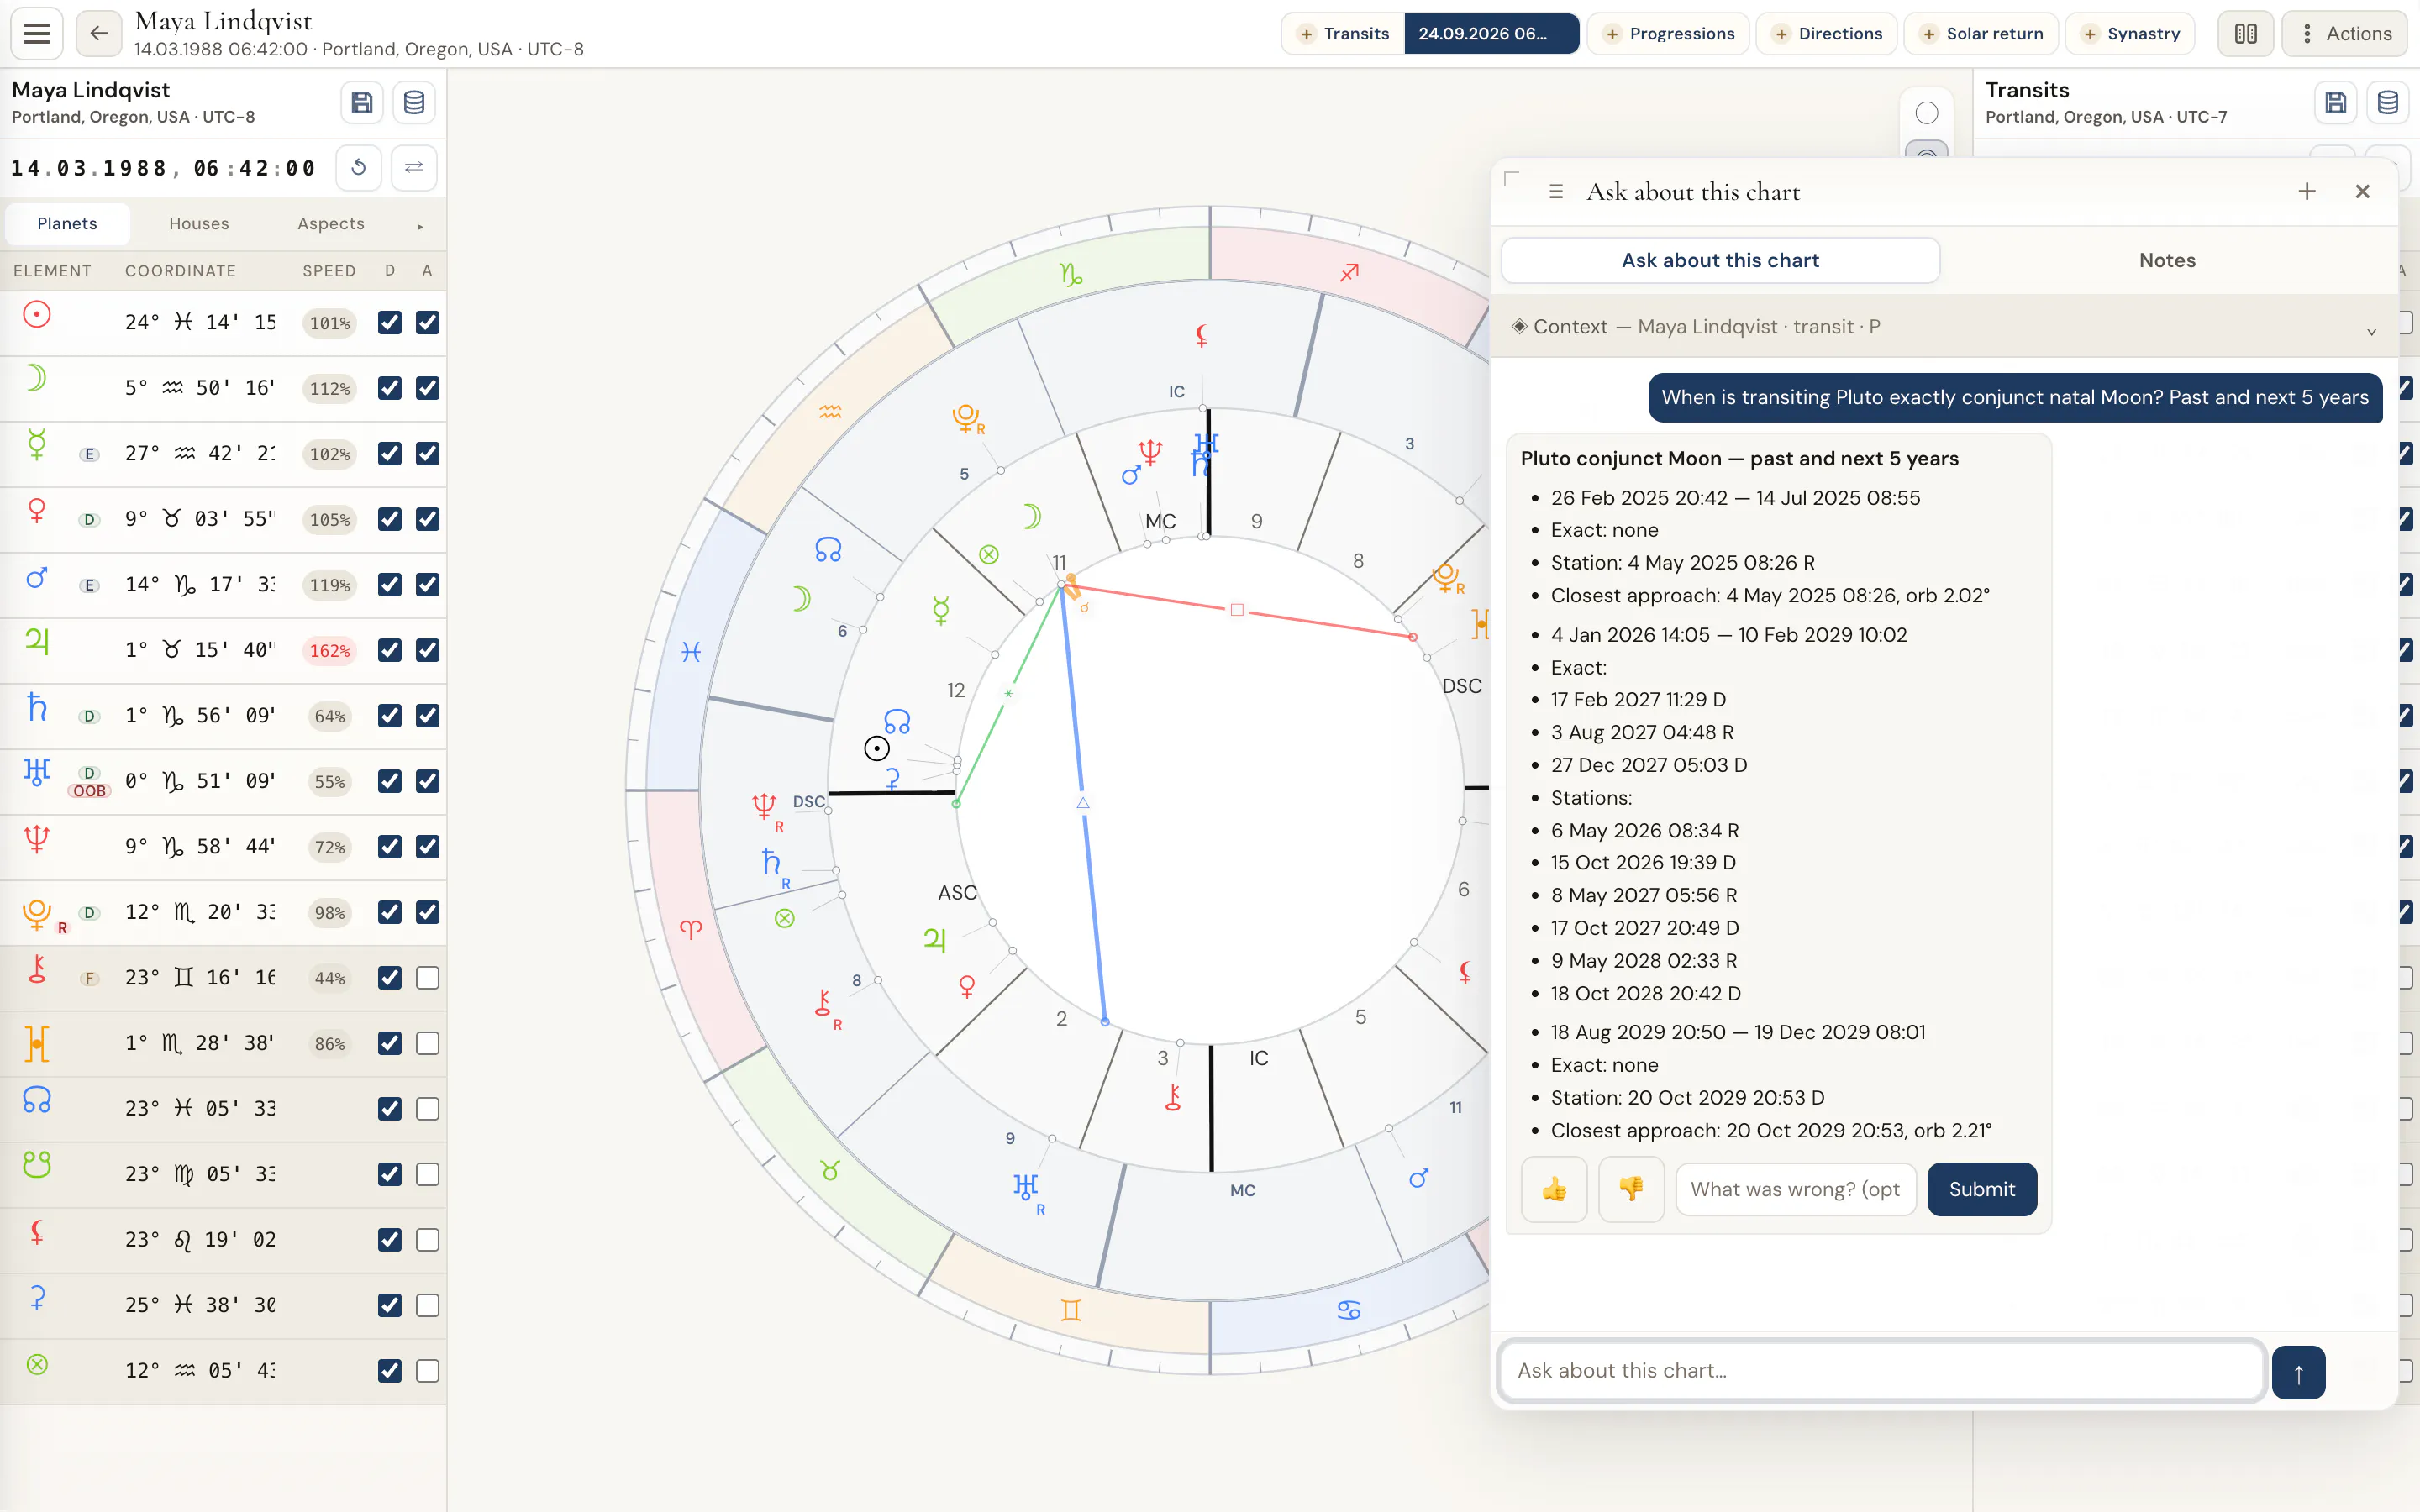
Task: Show more tabs with small arrow
Action: pyautogui.click(x=420, y=226)
